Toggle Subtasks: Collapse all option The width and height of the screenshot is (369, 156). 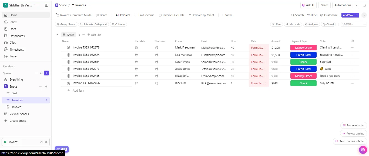[93, 24]
